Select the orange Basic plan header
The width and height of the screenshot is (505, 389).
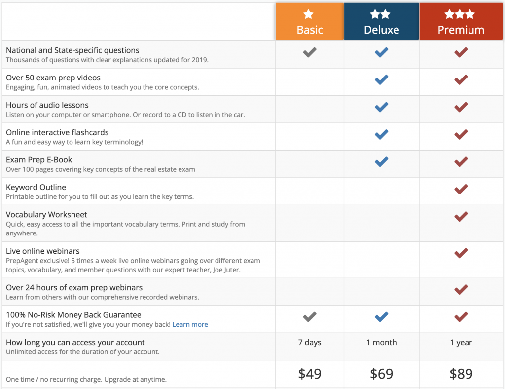pos(310,22)
